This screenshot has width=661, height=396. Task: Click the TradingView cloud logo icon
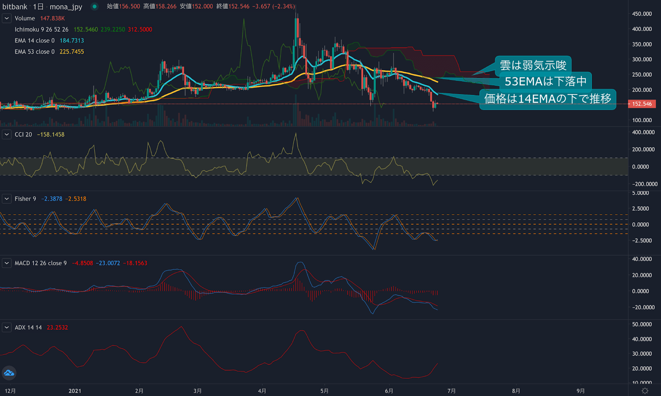coord(9,373)
